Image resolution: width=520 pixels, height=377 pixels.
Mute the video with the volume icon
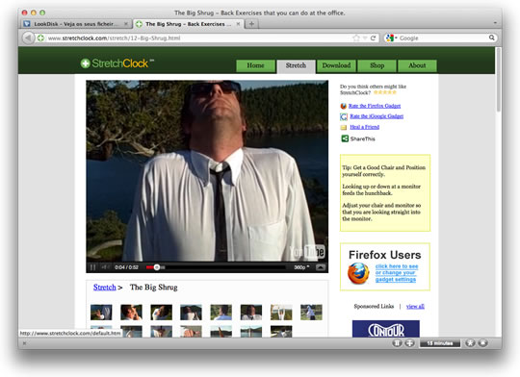pyautogui.click(x=105, y=267)
